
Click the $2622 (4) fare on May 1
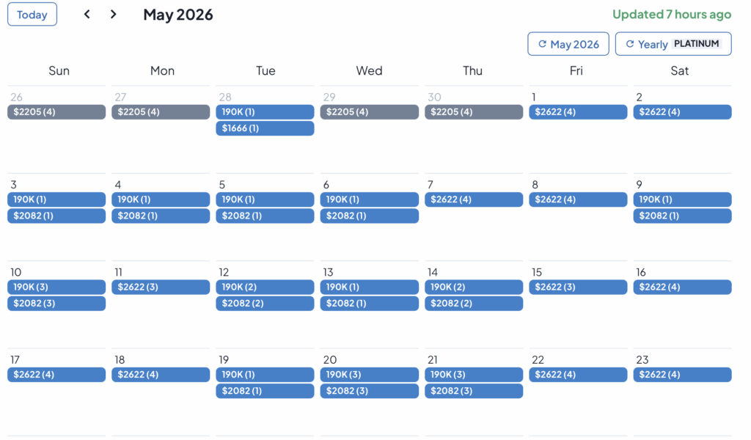(x=578, y=111)
